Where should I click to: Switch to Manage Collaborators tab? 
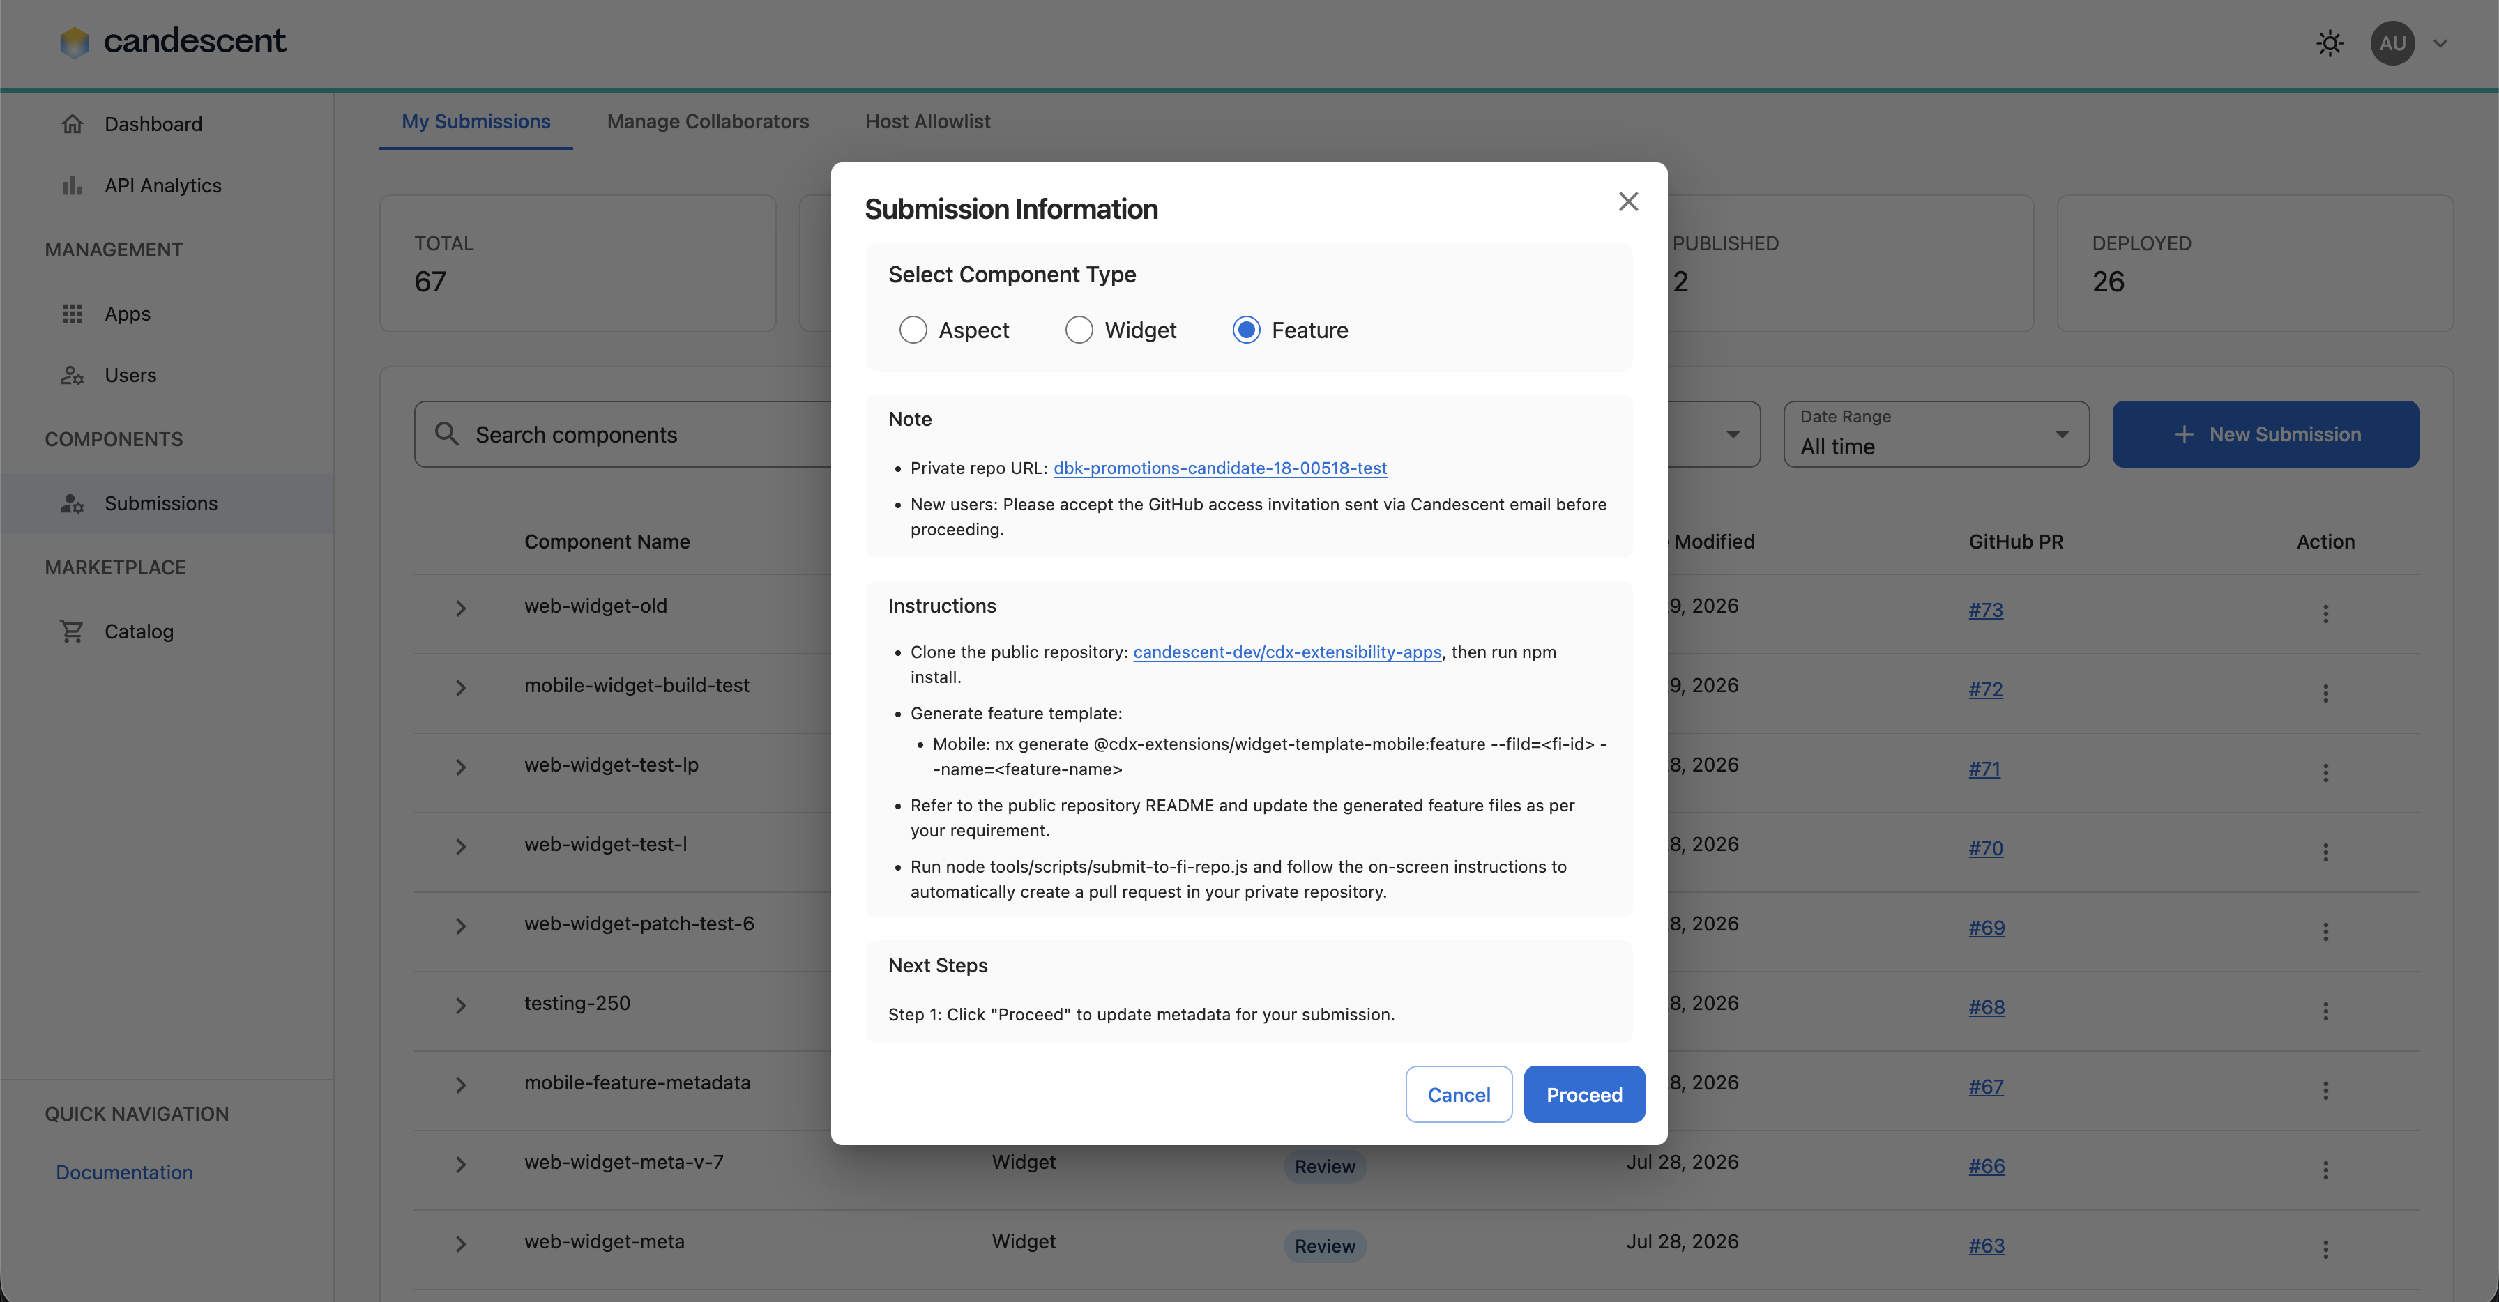click(x=707, y=121)
